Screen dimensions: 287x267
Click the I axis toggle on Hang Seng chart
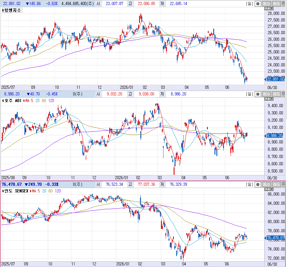click(269, 9)
